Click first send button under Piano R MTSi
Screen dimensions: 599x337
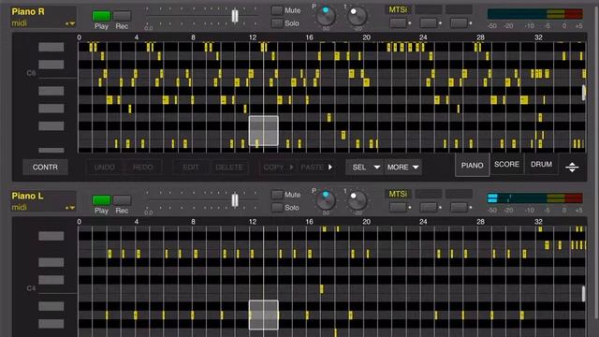(x=398, y=22)
